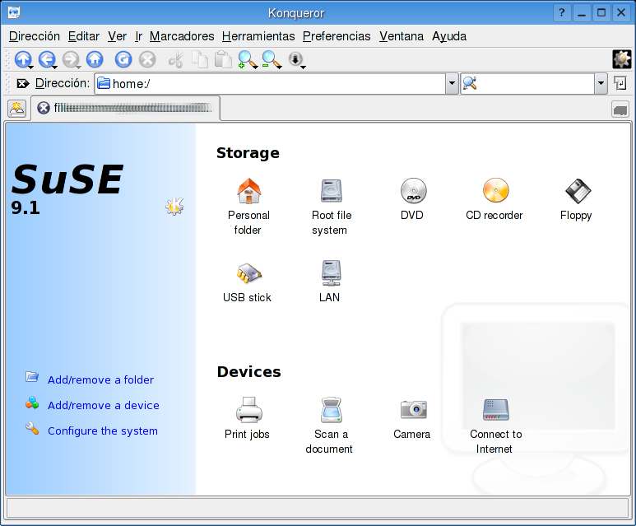Image resolution: width=636 pixels, height=526 pixels.
Task: Open the Ventana menu
Action: (x=402, y=36)
